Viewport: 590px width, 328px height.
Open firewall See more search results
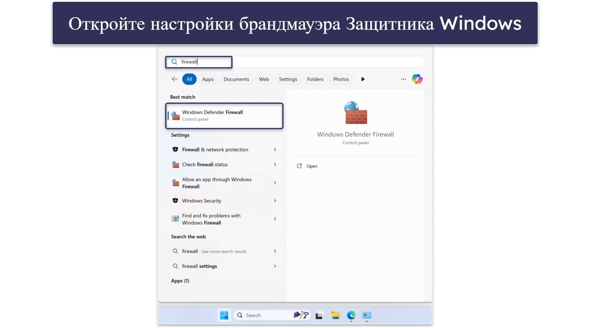click(x=224, y=251)
